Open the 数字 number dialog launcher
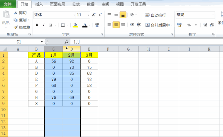Screen dimensions: 223x137 (213, 34)
